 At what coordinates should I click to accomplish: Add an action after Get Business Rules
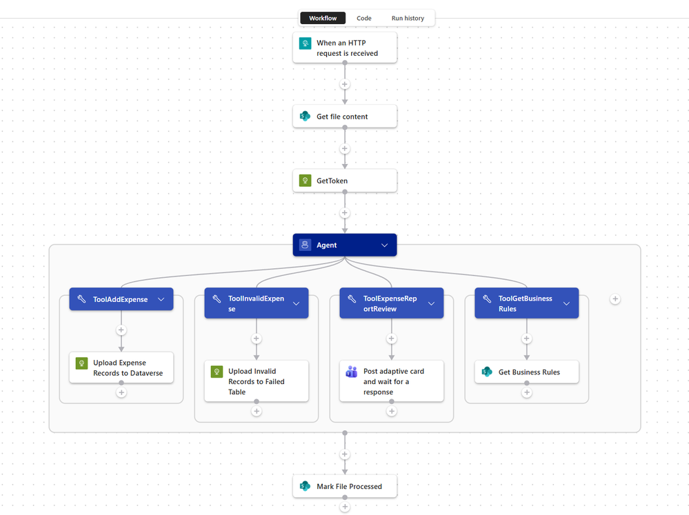pos(526,392)
